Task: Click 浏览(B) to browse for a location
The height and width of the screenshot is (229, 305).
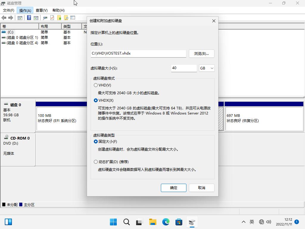Action: pyautogui.click(x=201, y=54)
